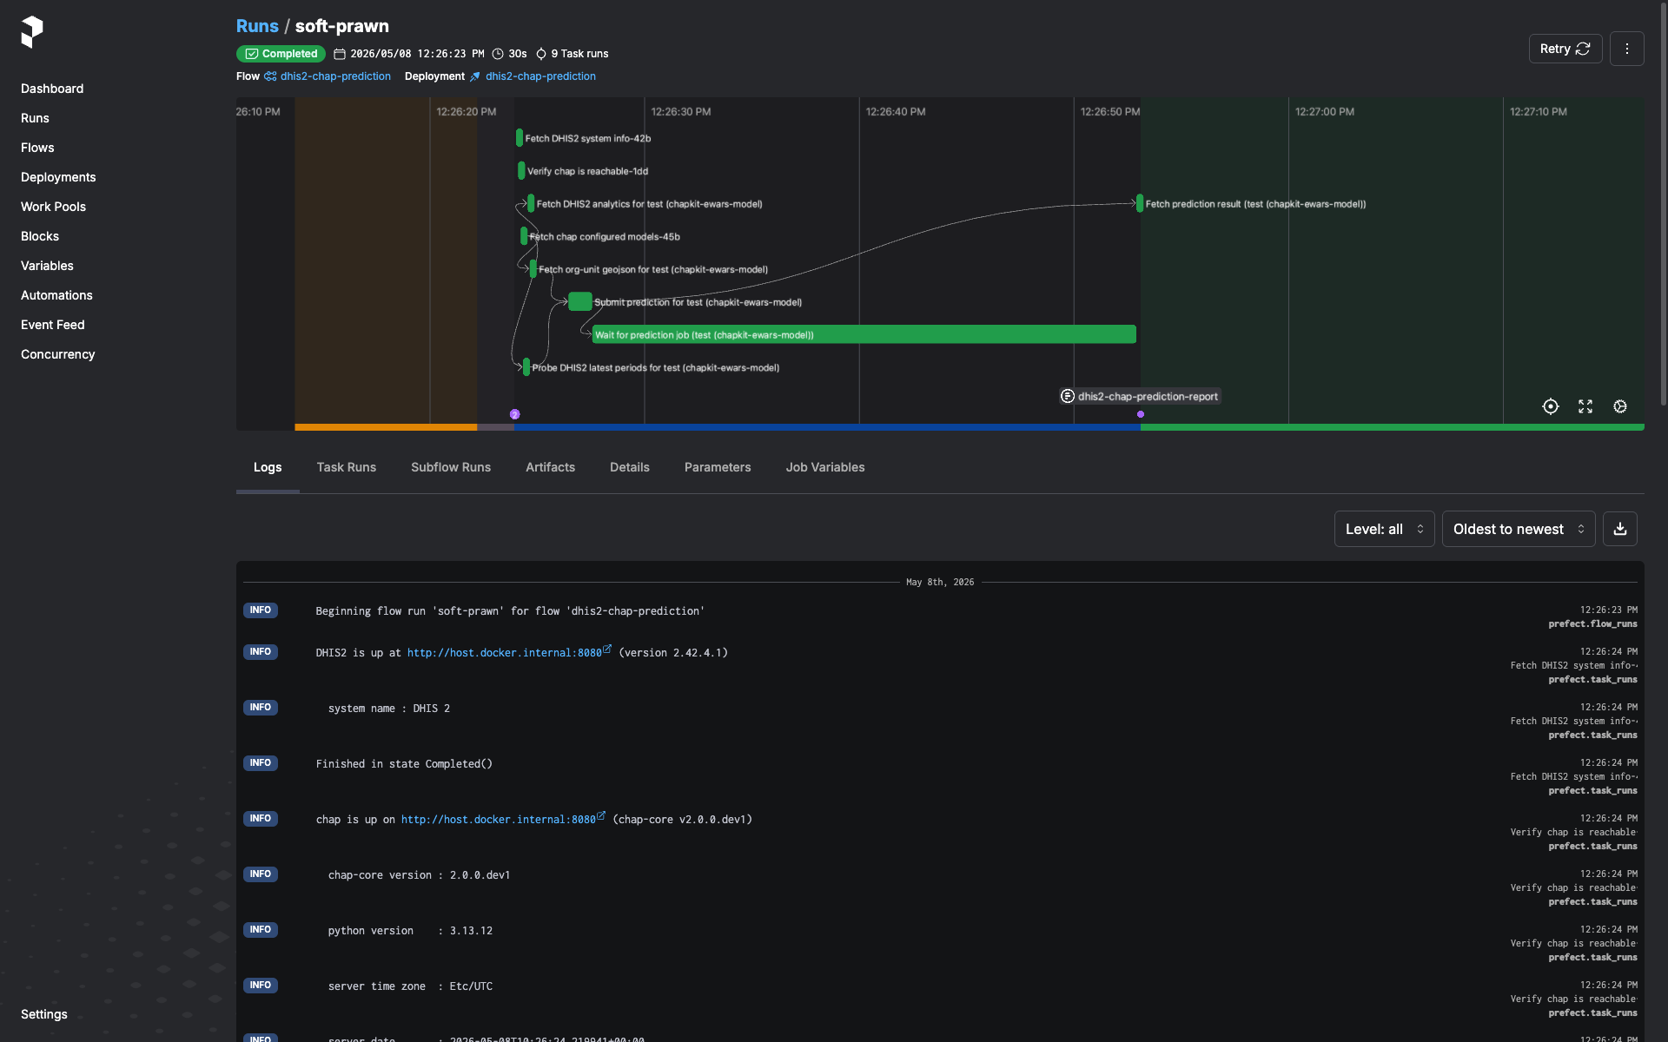This screenshot has width=1668, height=1042.
Task: Switch to the Details tab
Action: point(630,467)
